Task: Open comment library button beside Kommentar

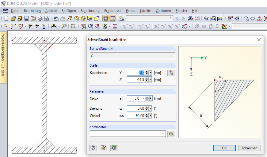Action: 171,134
